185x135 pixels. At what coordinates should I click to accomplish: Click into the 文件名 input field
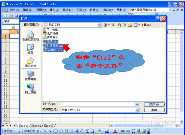(x=98, y=104)
